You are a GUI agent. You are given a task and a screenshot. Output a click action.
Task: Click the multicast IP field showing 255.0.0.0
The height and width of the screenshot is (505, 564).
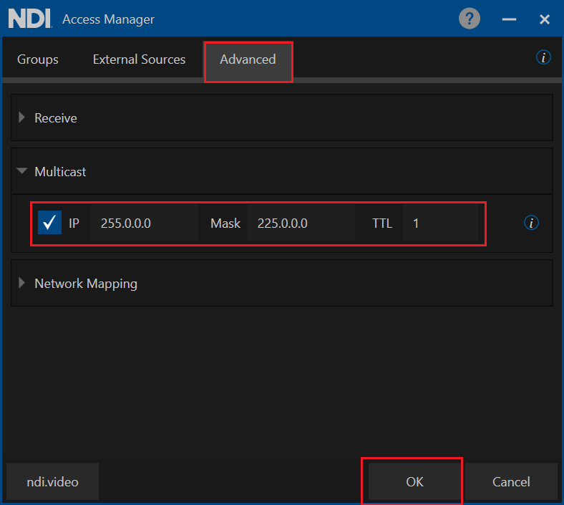point(144,223)
